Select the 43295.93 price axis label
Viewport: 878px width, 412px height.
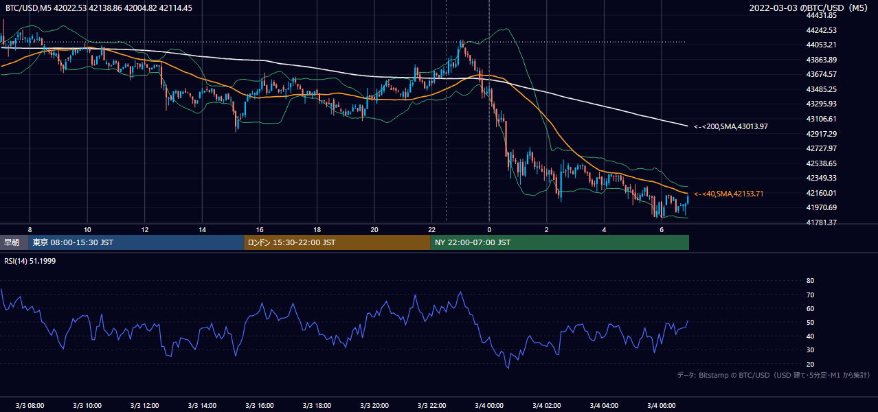click(x=822, y=104)
